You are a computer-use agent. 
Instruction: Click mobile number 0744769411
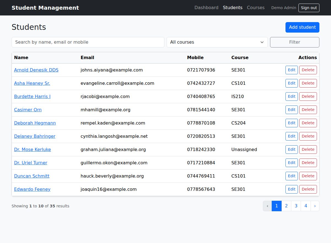[201, 176]
